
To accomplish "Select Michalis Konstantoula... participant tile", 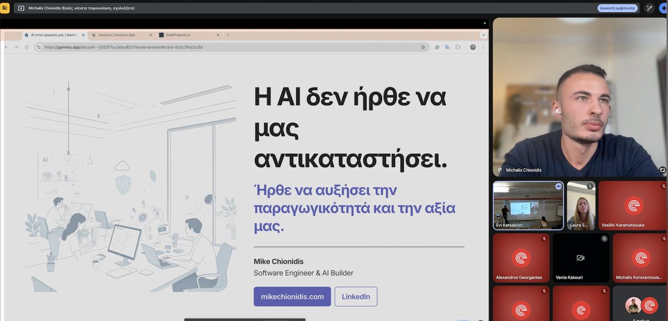I will click(640, 258).
